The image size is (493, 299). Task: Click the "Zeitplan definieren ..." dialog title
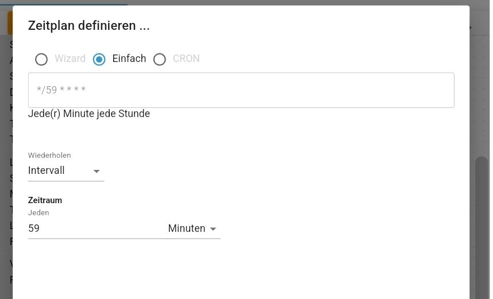pyautogui.click(x=89, y=25)
